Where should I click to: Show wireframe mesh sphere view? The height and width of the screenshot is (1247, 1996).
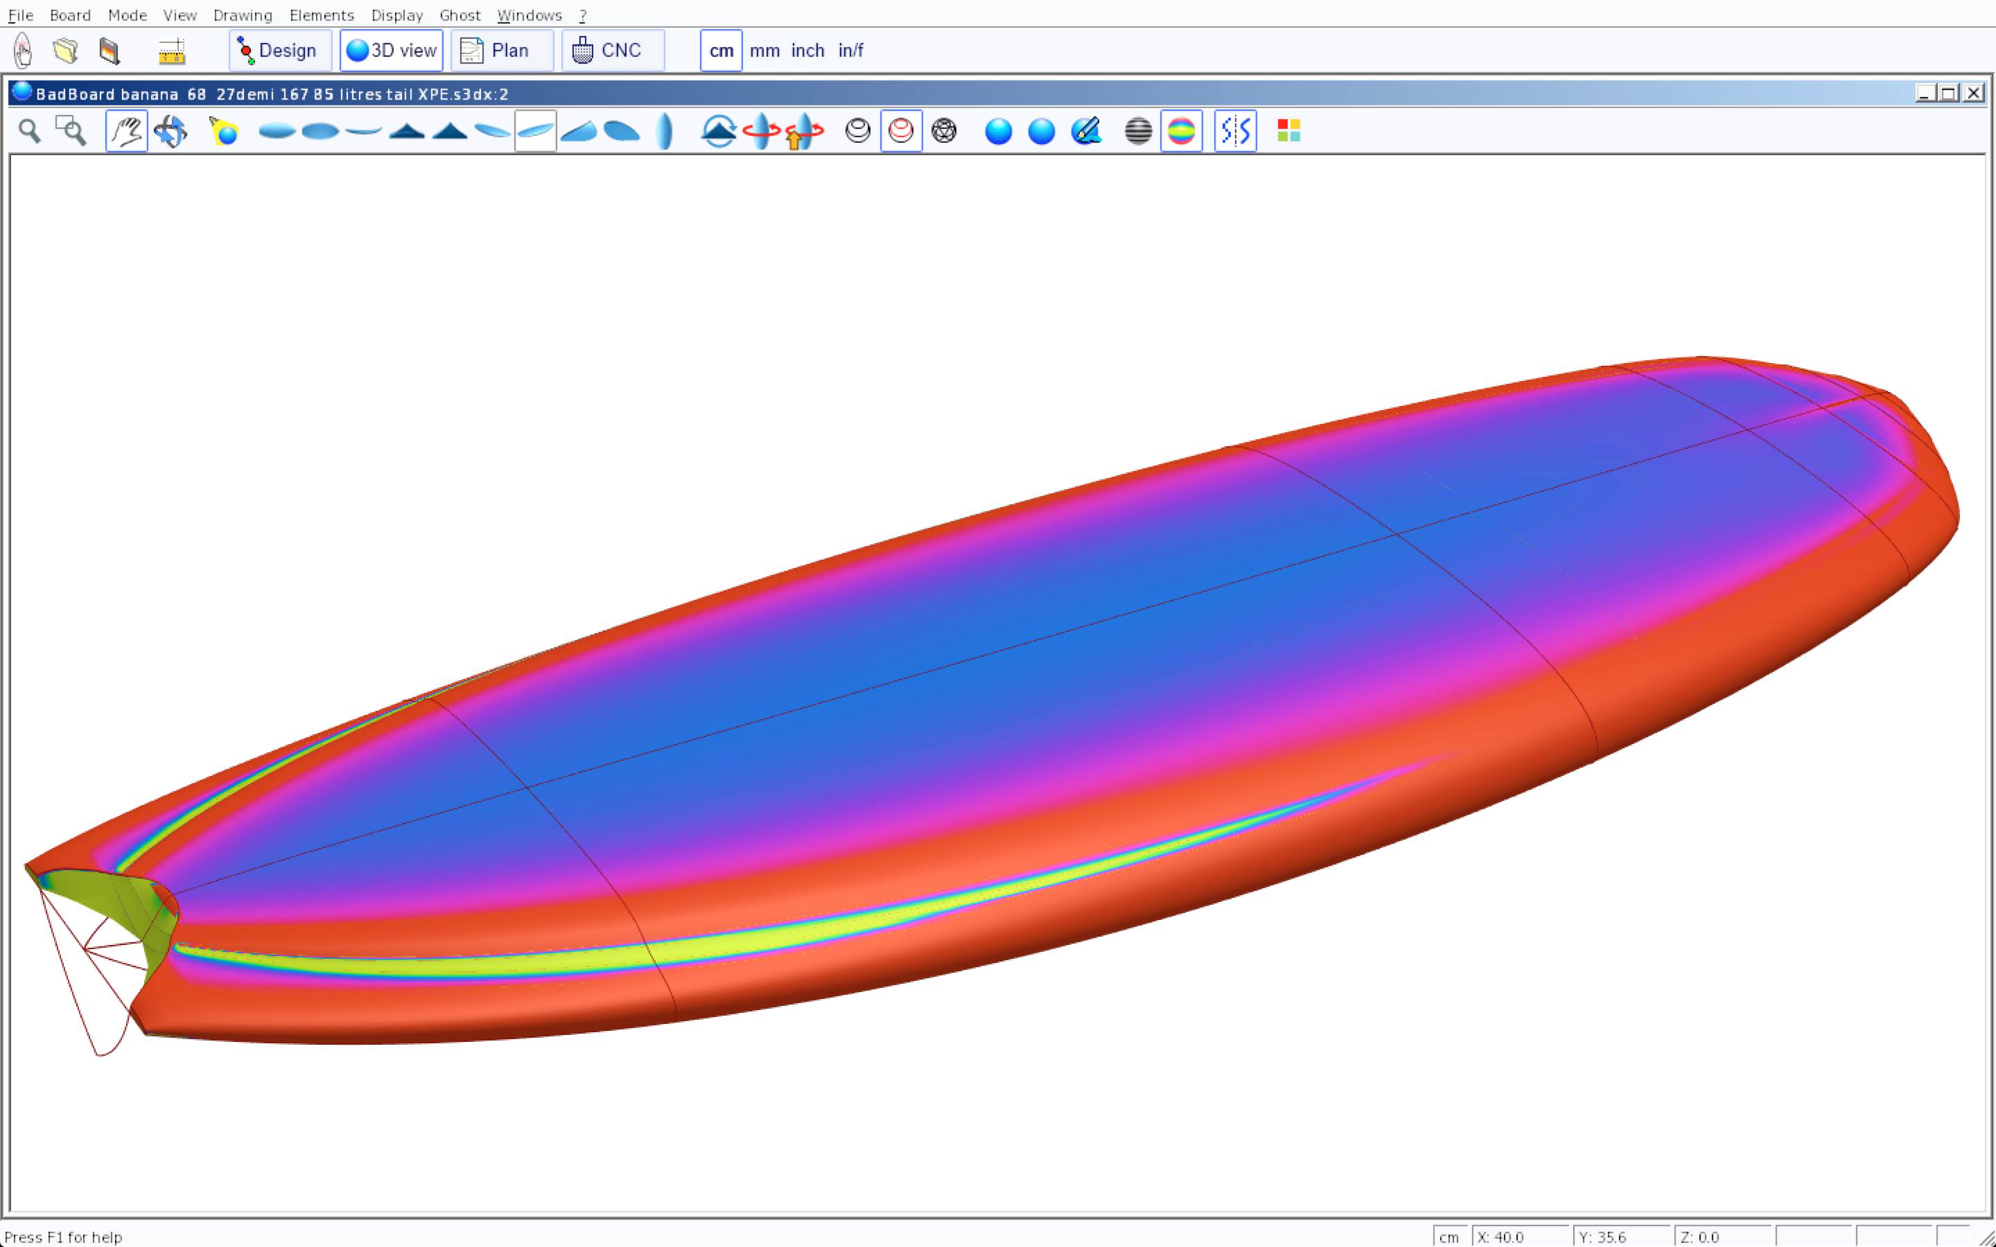(943, 131)
